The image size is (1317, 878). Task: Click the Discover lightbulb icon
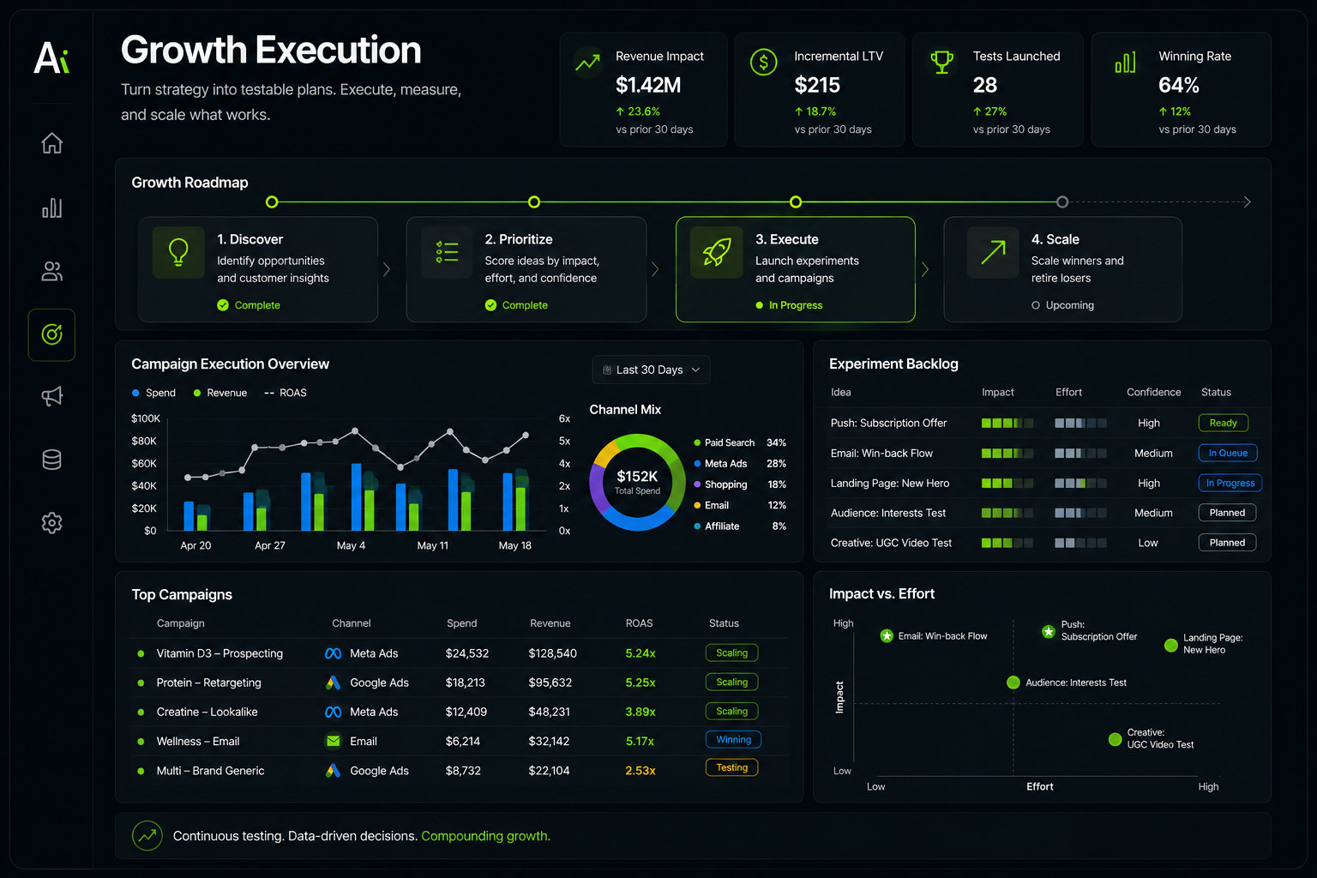(178, 252)
